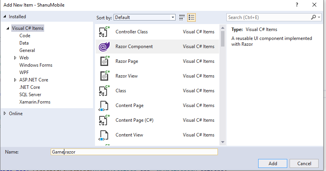
Task: Select the Razor View item icon
Action: pos(104,76)
